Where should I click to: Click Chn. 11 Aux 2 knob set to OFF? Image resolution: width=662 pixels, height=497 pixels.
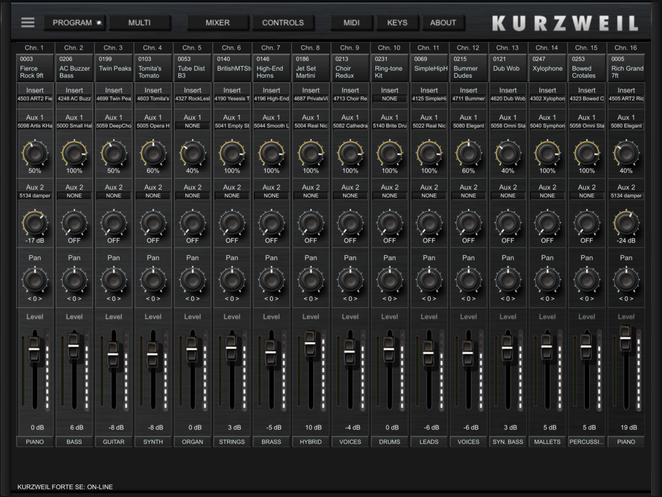pyautogui.click(x=429, y=223)
